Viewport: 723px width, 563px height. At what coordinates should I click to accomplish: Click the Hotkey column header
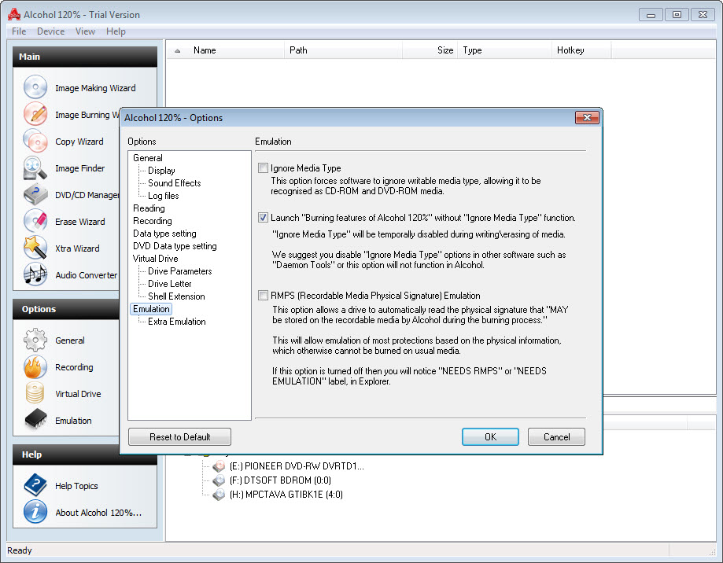[581, 50]
